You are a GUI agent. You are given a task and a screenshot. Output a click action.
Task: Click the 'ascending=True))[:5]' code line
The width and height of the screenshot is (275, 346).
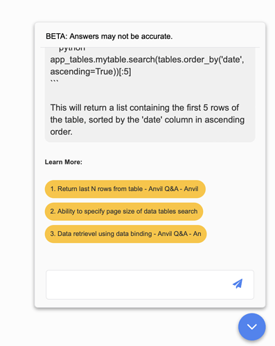91,71
